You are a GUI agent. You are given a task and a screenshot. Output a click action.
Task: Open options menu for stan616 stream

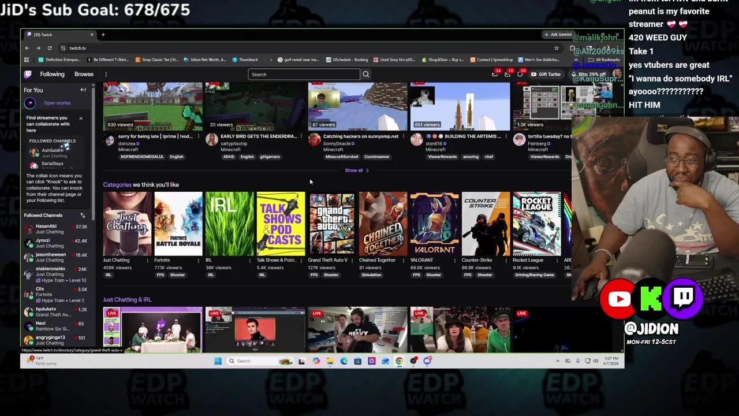(x=506, y=136)
